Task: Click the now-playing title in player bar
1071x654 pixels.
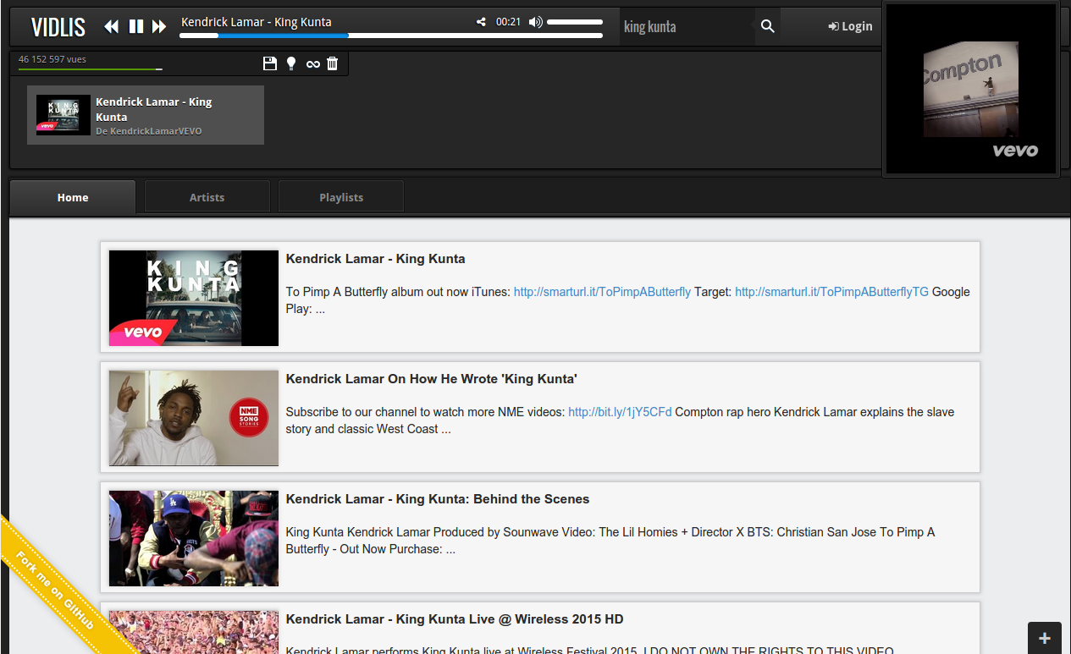Action: (x=257, y=22)
